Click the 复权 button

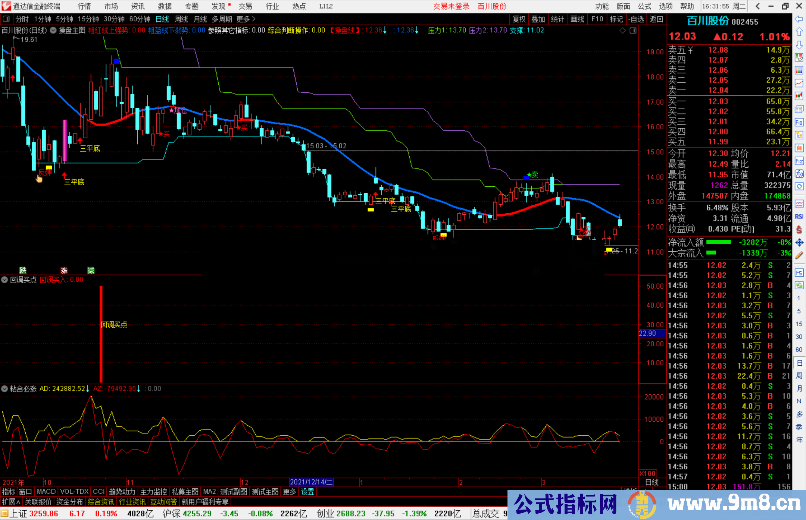[519, 19]
